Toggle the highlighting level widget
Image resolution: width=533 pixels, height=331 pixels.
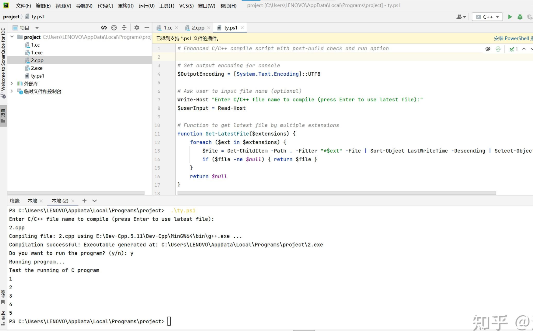click(497, 49)
